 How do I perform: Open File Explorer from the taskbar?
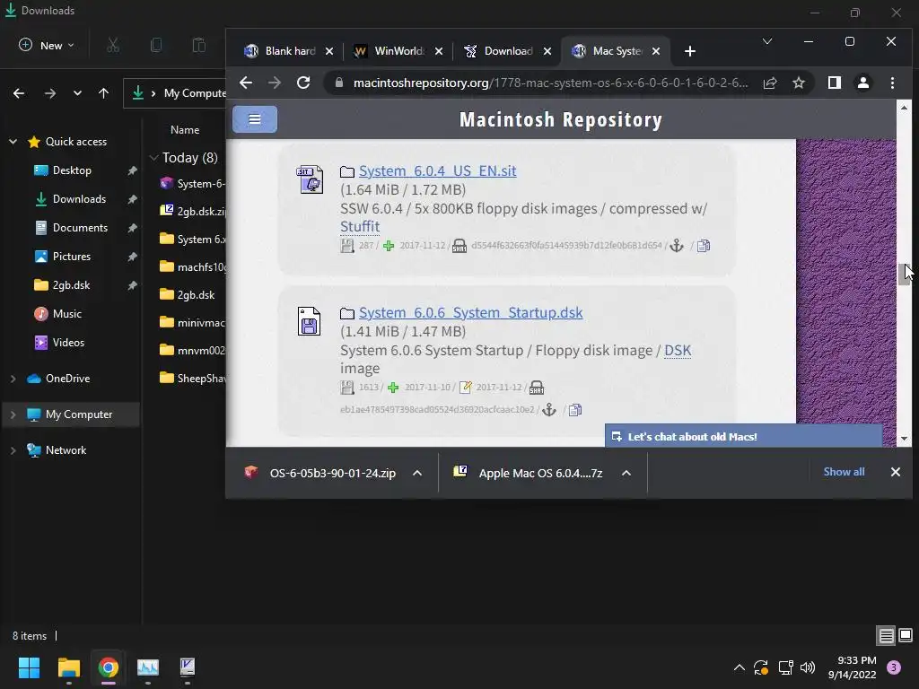68,667
